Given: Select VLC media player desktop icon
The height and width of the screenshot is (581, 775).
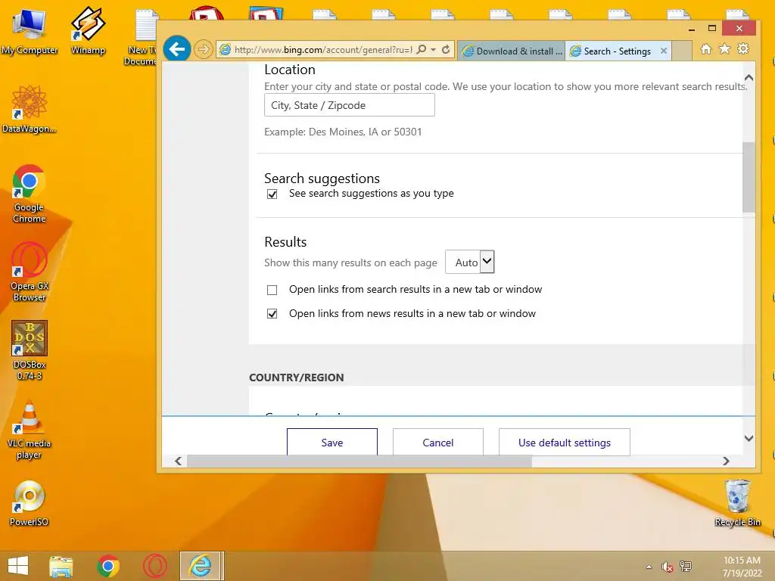Looking at the screenshot, I should point(29,430).
